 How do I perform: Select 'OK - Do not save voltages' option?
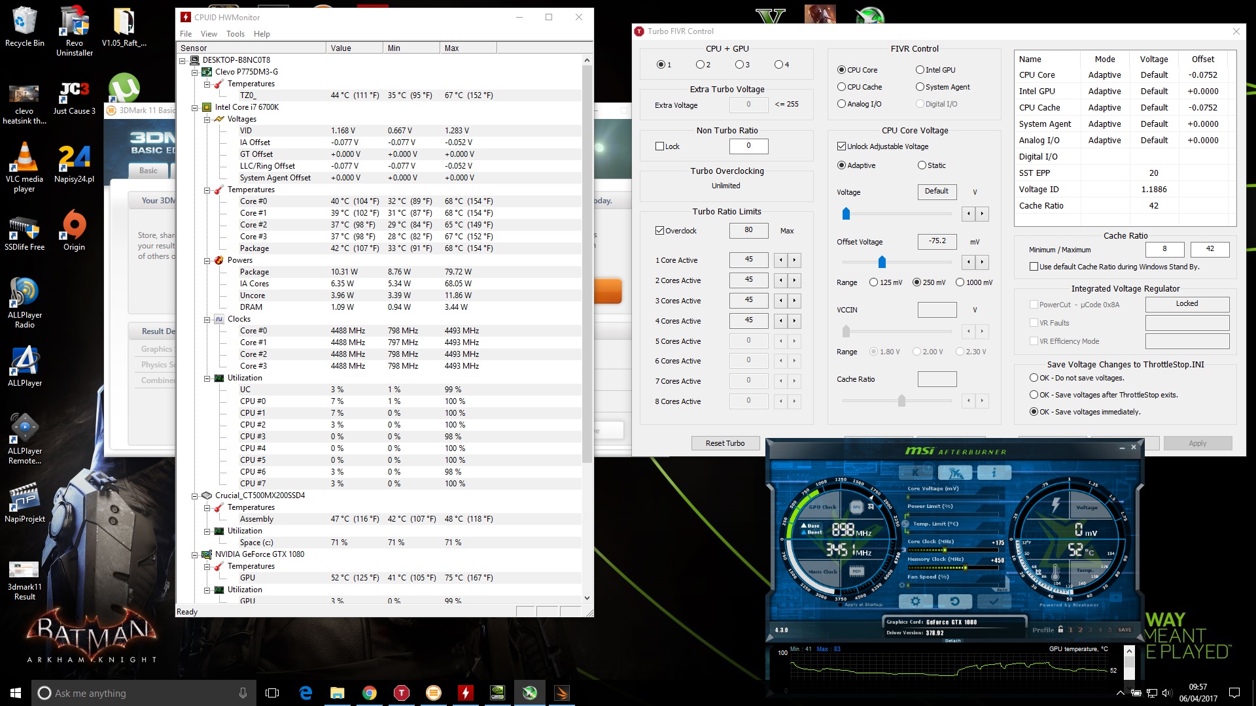(1034, 378)
